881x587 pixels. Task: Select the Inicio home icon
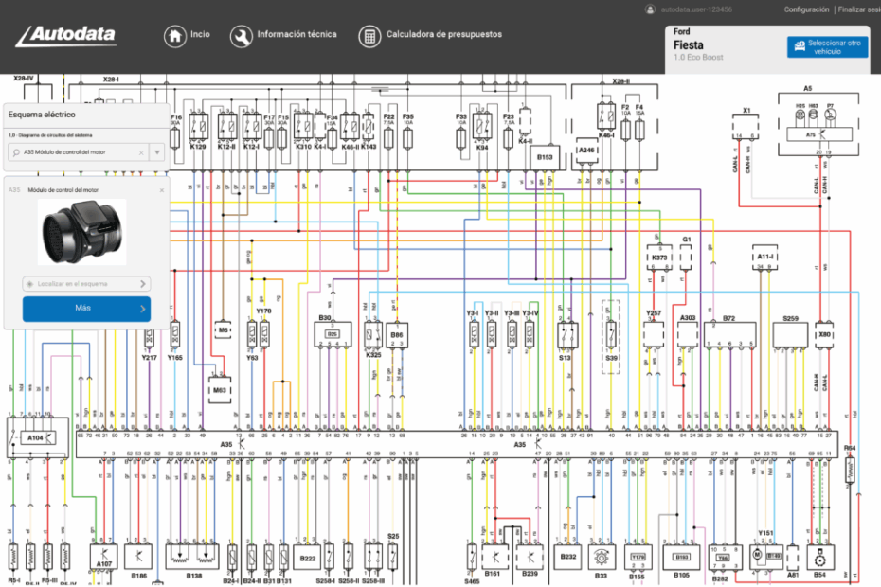174,34
